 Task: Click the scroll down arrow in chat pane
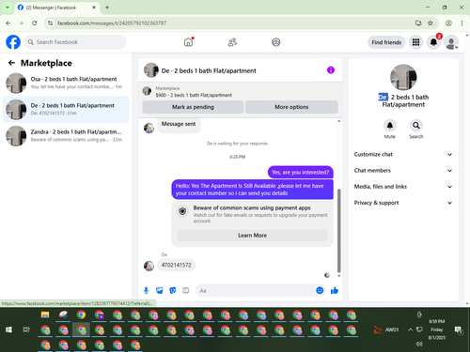click(x=338, y=276)
